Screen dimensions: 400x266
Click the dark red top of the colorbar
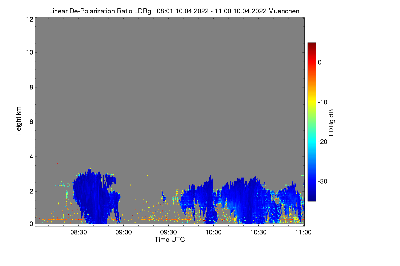(x=312, y=45)
